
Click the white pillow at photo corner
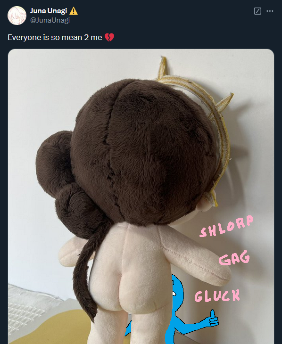pyautogui.click(x=29, y=307)
